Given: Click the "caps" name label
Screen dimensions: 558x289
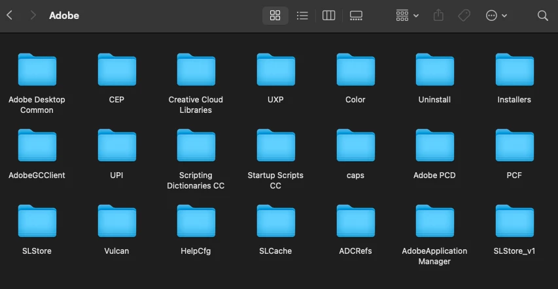Looking at the screenshot, I should click(x=355, y=175).
